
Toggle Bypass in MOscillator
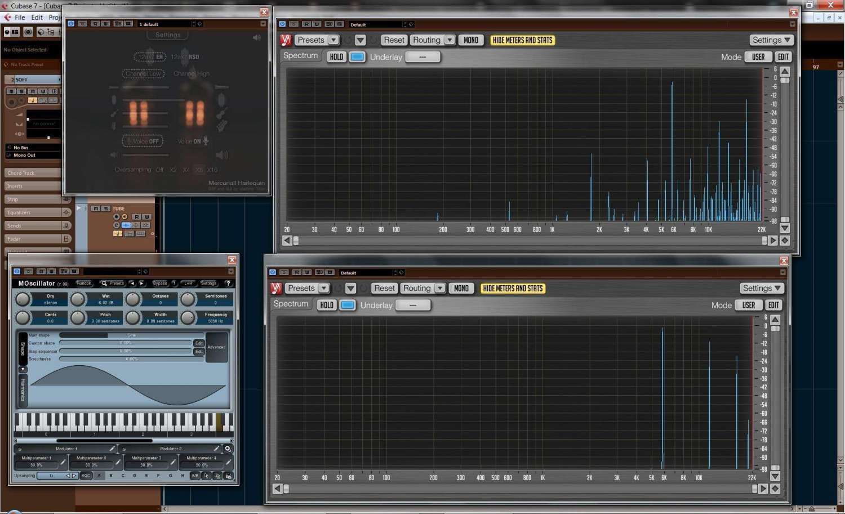coord(159,283)
